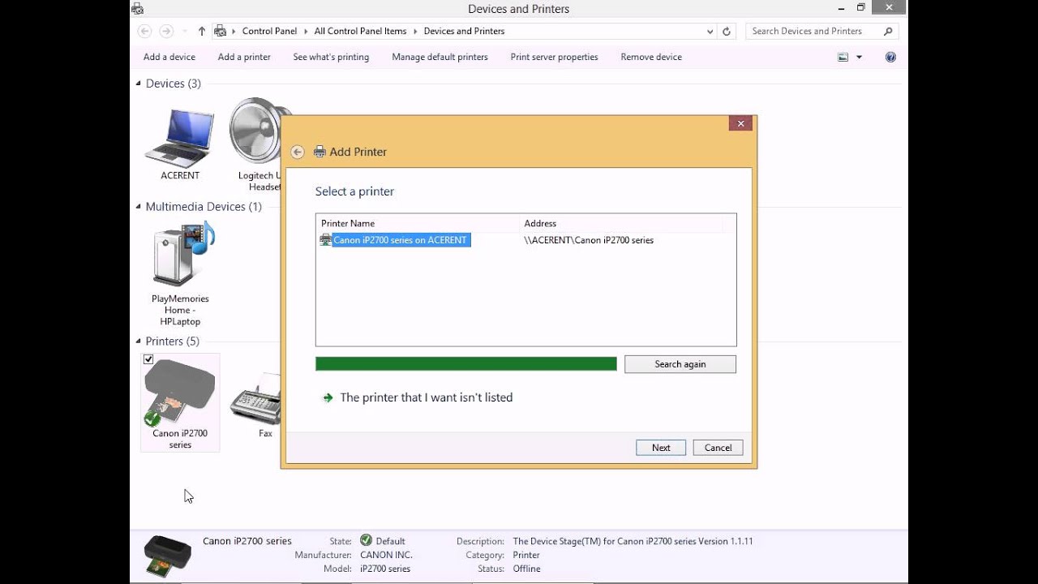The height and width of the screenshot is (584, 1038).
Task: Open Print server properties
Action: (x=554, y=57)
